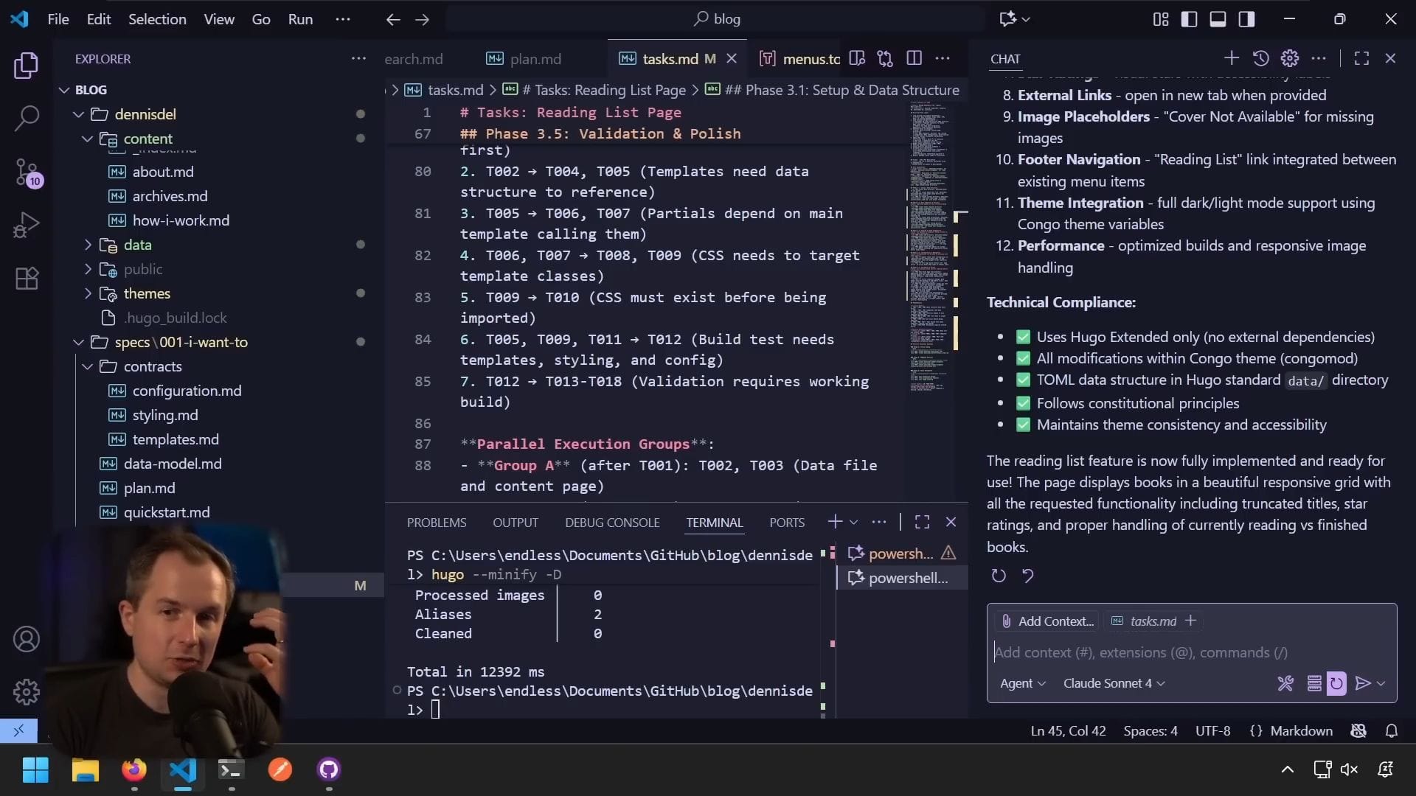Click the Markdown language mode in status bar

(x=1301, y=730)
